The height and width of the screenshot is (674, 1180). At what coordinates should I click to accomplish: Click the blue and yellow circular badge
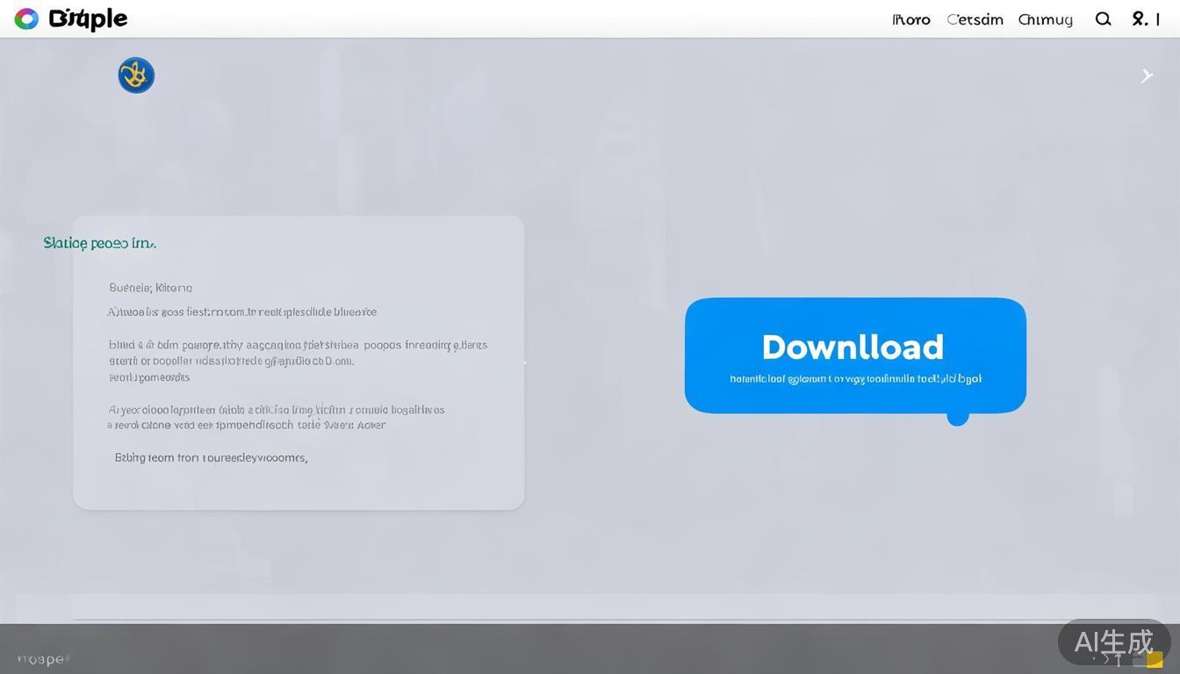(136, 75)
